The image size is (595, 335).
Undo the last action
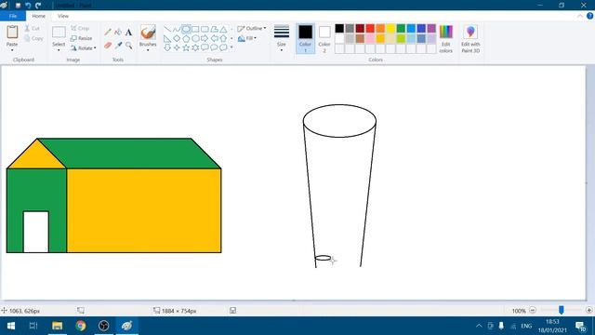tap(28, 6)
